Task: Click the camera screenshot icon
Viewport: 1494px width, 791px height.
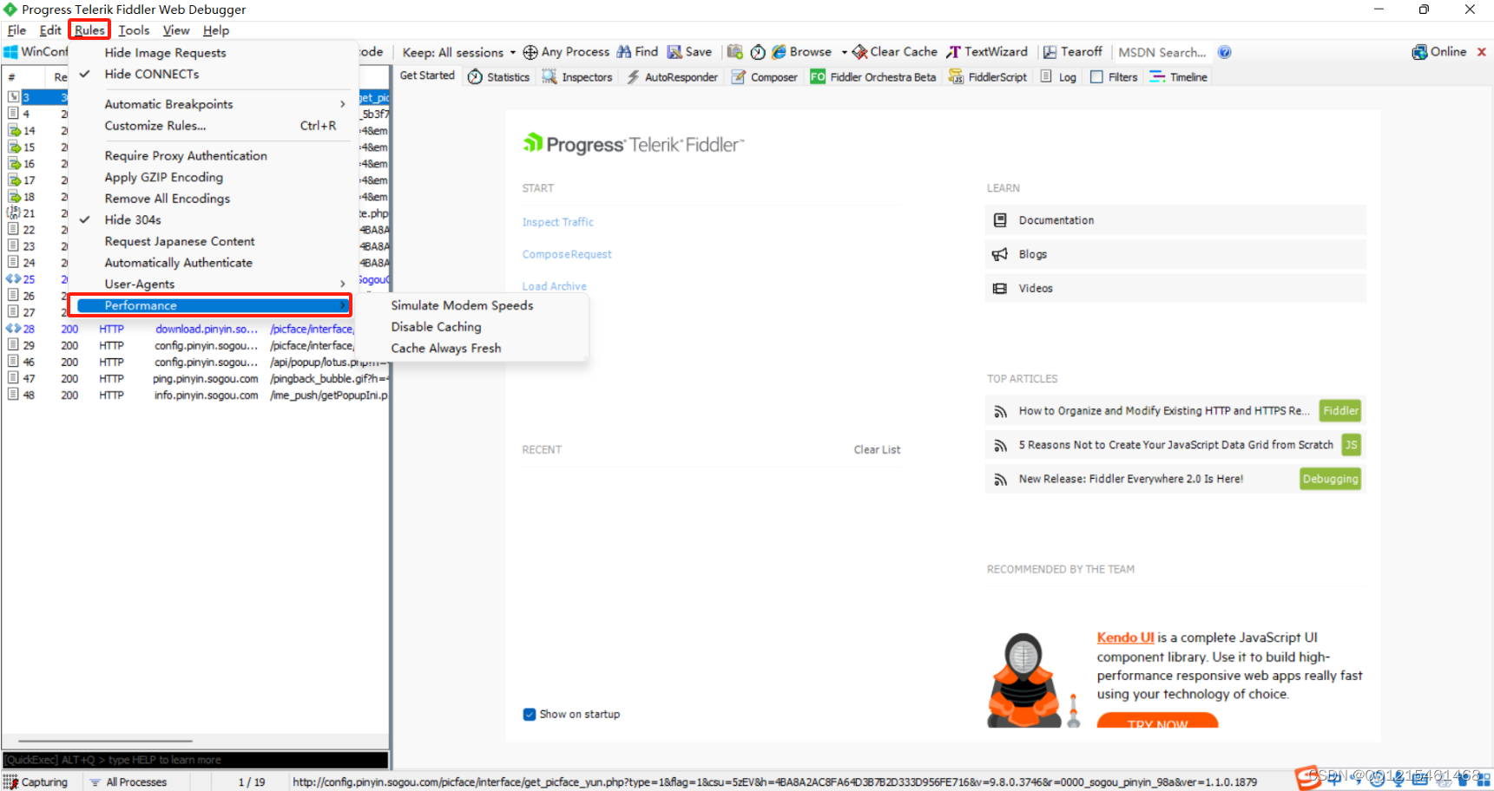Action: click(735, 52)
